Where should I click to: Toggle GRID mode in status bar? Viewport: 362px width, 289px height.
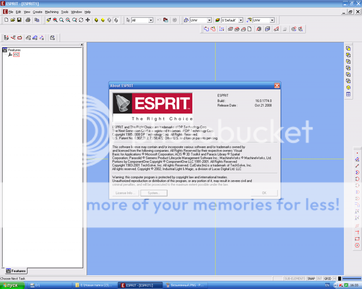328,279
